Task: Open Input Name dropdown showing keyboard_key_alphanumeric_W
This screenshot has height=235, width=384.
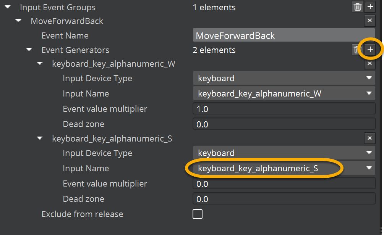Action: pyautogui.click(x=284, y=93)
